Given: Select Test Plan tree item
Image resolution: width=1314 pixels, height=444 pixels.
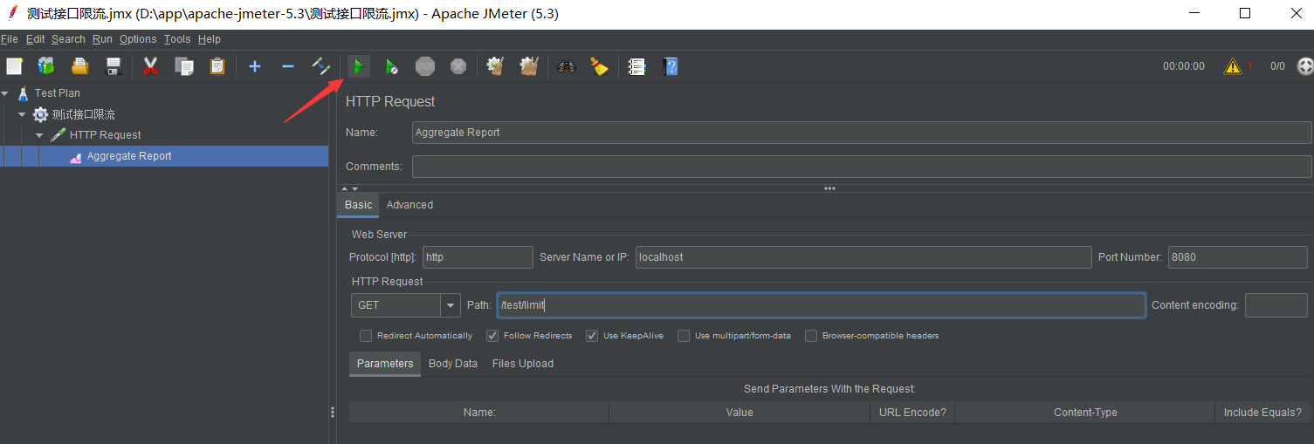Looking at the screenshot, I should coord(57,93).
